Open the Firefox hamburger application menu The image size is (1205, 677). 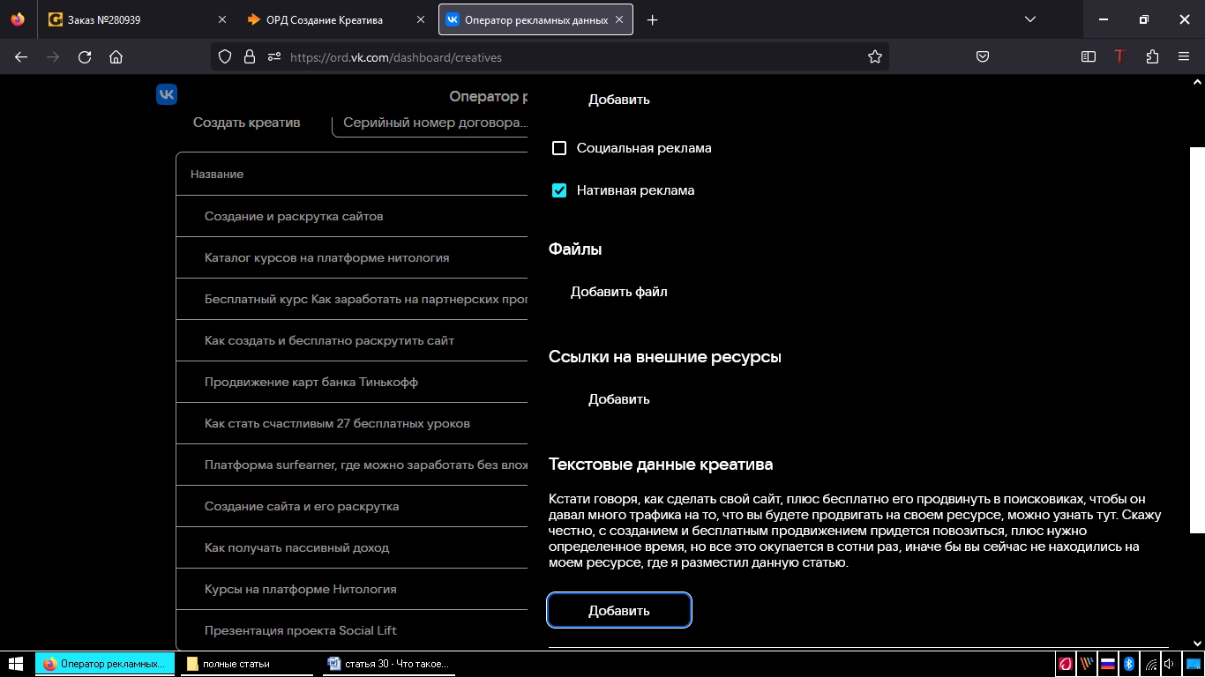coord(1184,57)
